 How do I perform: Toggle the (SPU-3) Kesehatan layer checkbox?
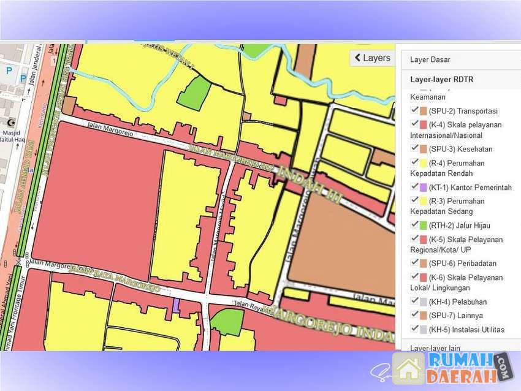[415, 148]
